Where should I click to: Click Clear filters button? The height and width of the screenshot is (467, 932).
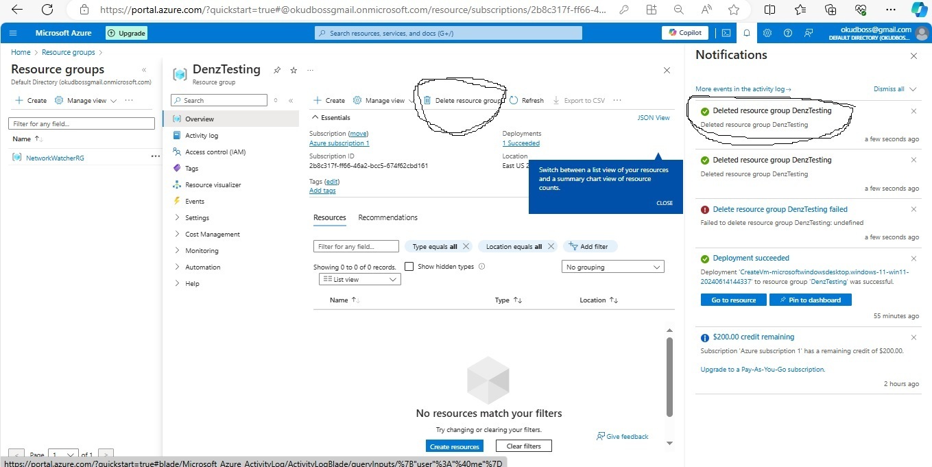524,446
